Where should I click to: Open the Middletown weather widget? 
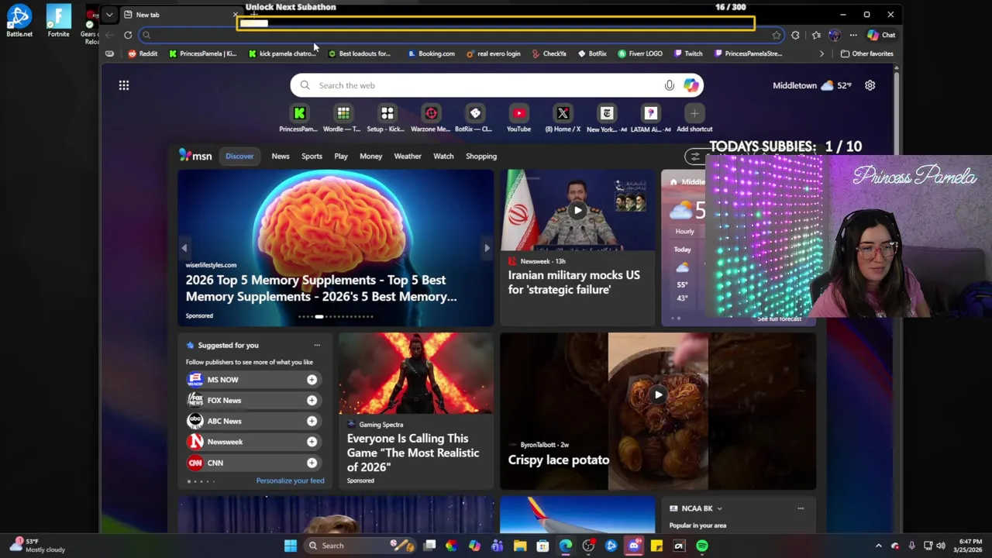(812, 85)
